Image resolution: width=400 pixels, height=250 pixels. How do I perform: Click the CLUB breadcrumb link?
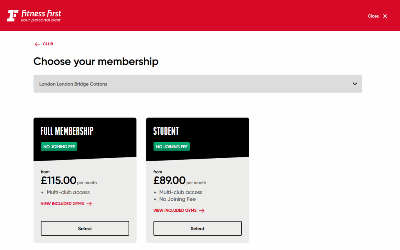pos(47,44)
